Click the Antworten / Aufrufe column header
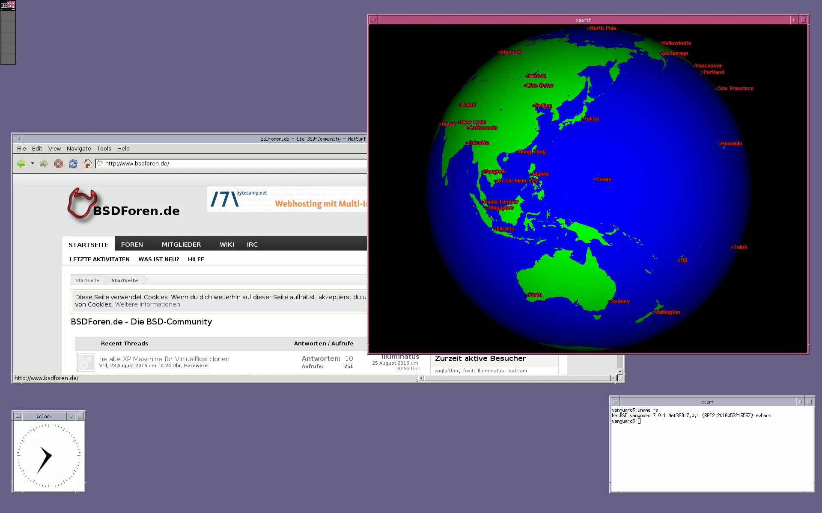 click(324, 343)
